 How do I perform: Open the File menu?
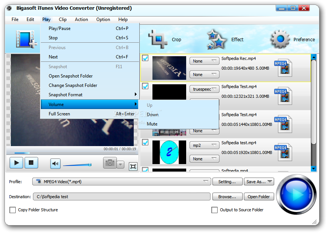[15, 19]
